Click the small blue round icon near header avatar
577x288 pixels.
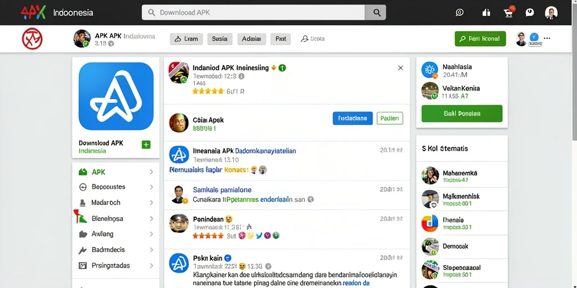coord(534,37)
